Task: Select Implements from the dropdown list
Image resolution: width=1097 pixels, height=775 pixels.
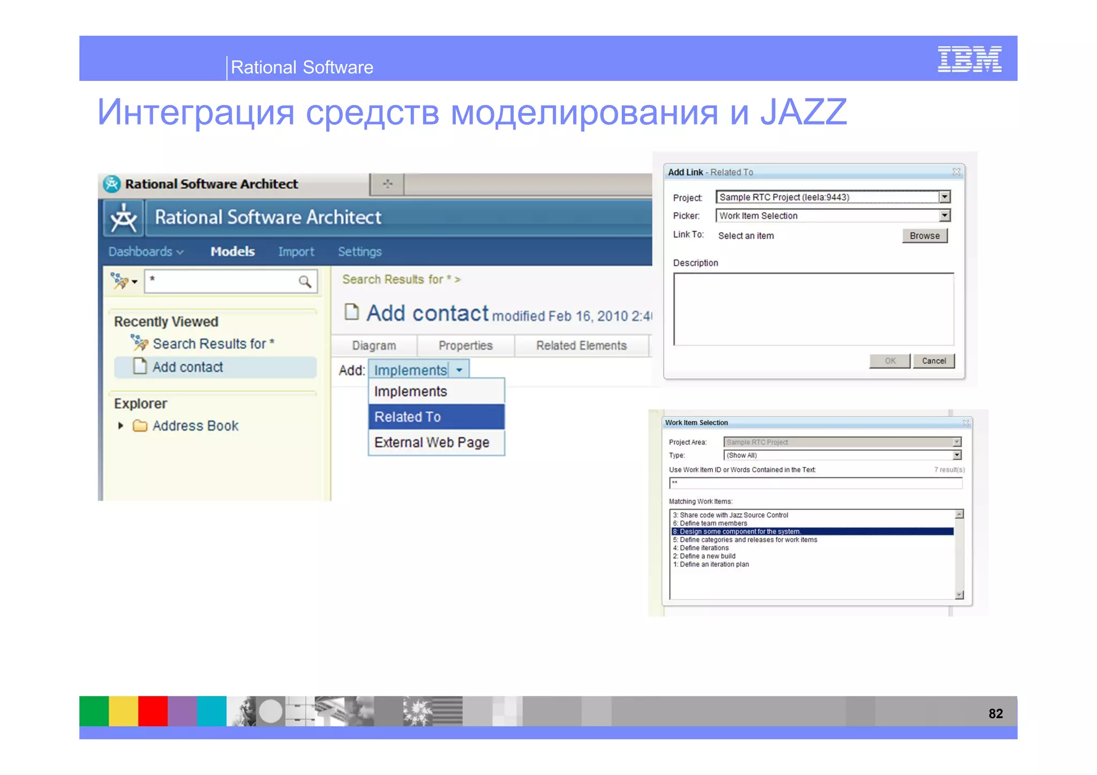Action: [x=437, y=392]
